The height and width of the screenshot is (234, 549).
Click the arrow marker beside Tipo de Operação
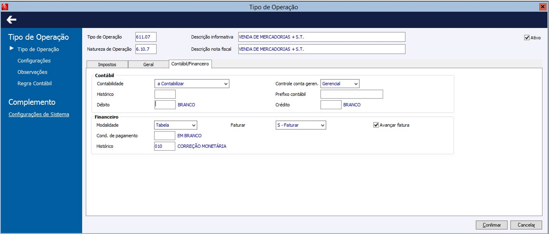12,49
